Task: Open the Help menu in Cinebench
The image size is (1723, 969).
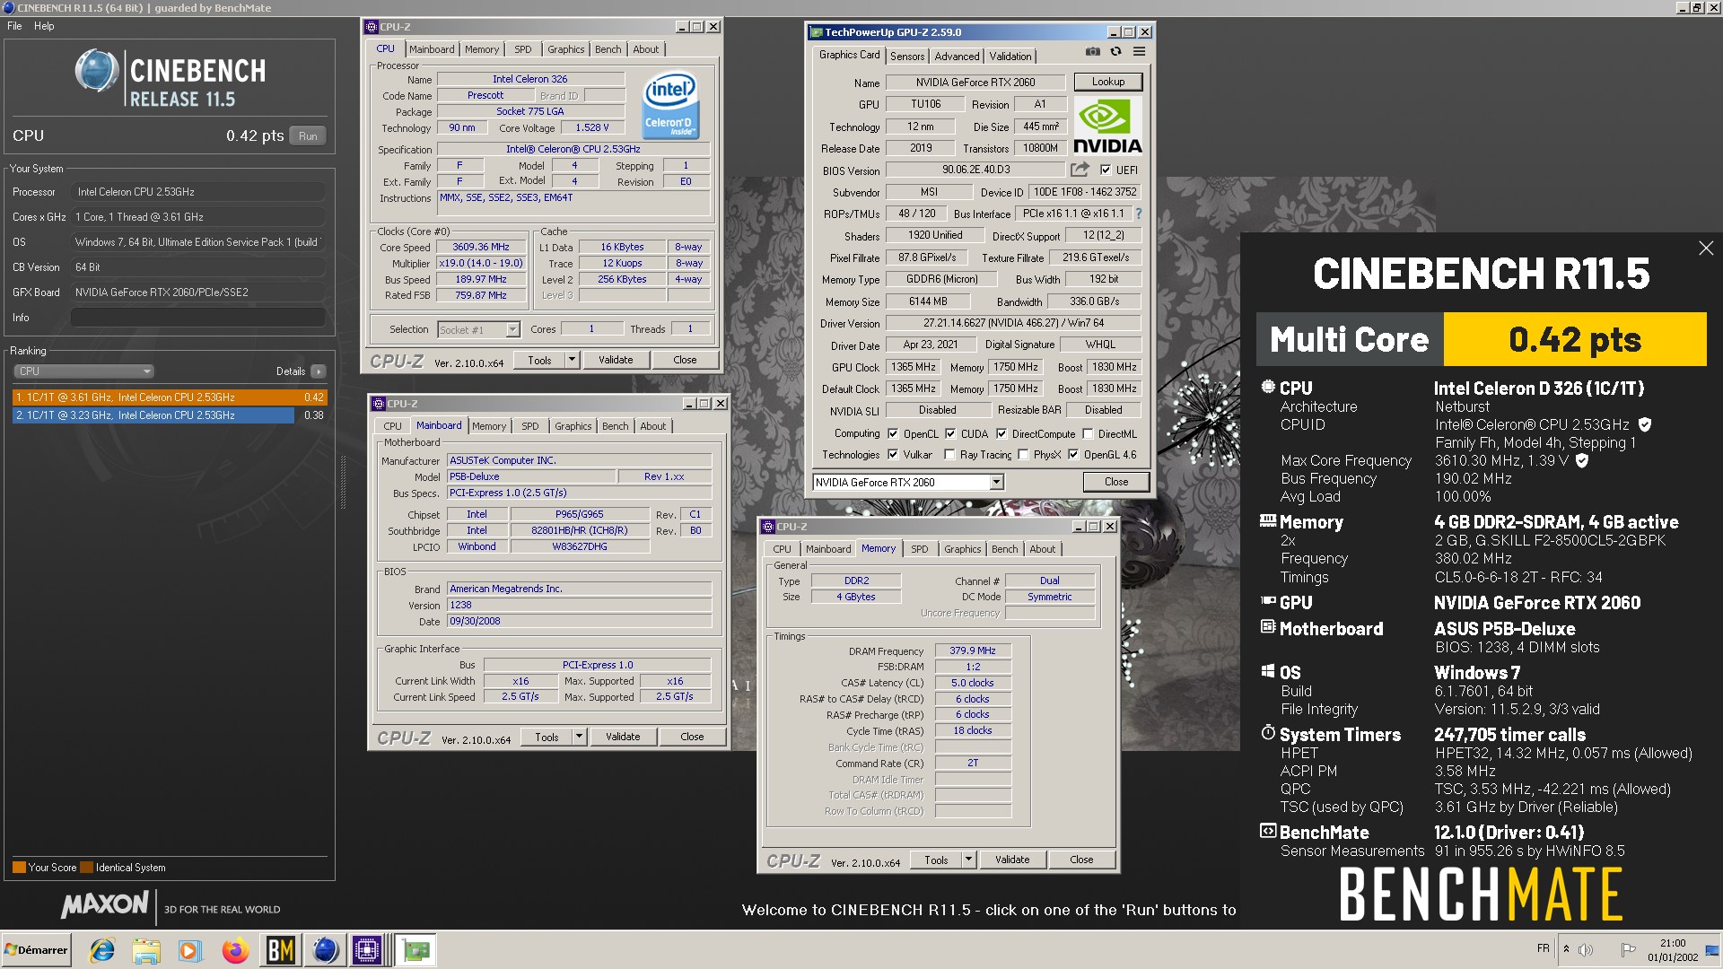Action: click(44, 26)
